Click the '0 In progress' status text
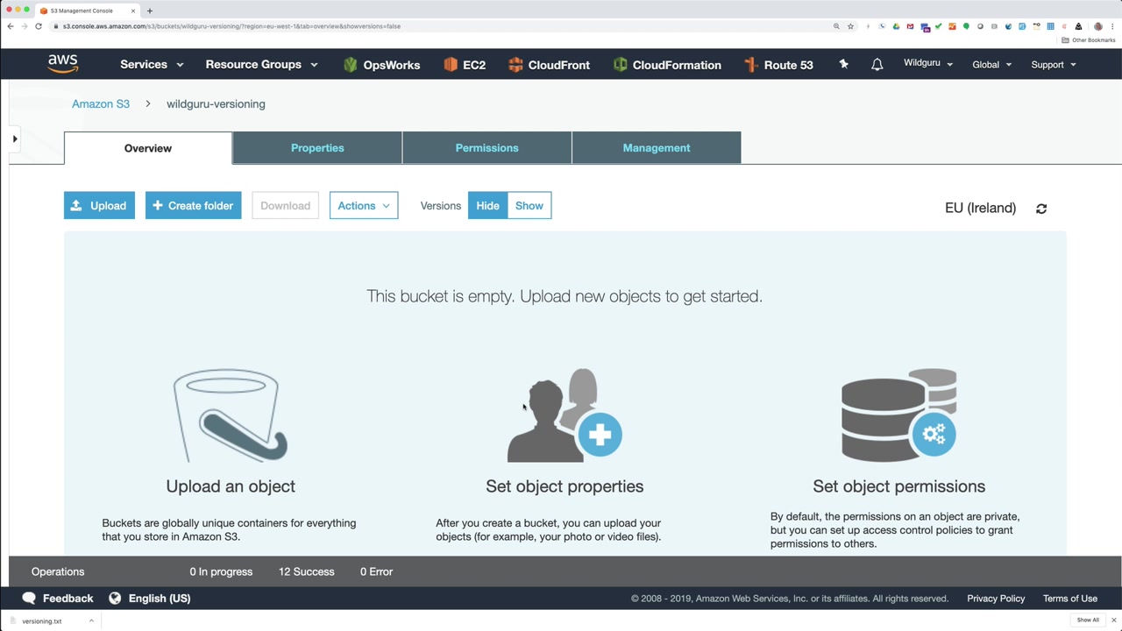 (x=221, y=571)
